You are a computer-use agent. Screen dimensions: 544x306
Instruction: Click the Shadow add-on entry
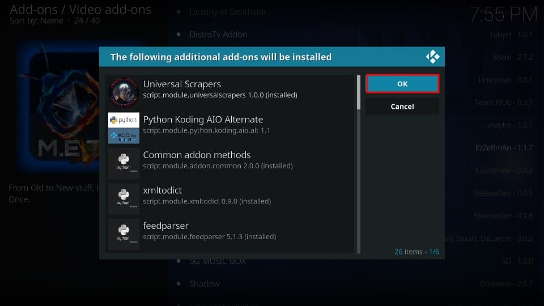(x=204, y=283)
